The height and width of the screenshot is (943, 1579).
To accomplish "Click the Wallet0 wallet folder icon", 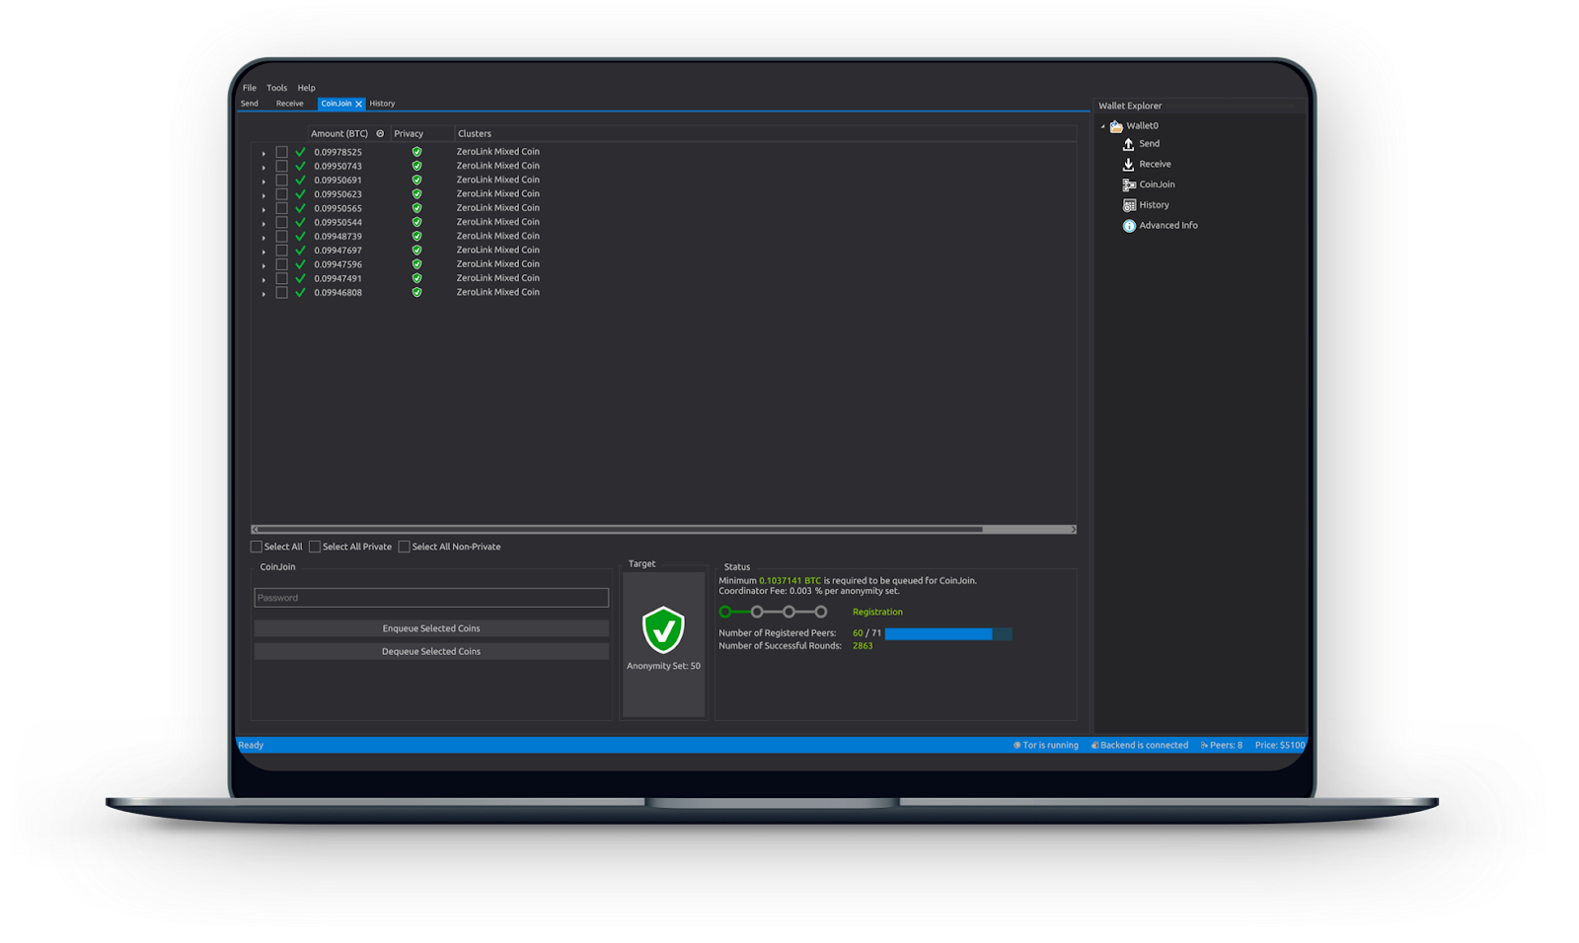I will tap(1116, 126).
